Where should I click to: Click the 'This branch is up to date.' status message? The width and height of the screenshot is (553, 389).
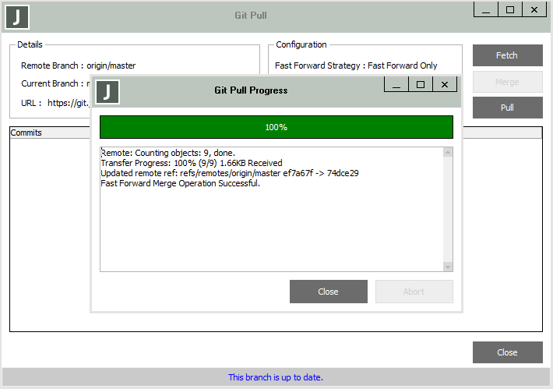(276, 377)
